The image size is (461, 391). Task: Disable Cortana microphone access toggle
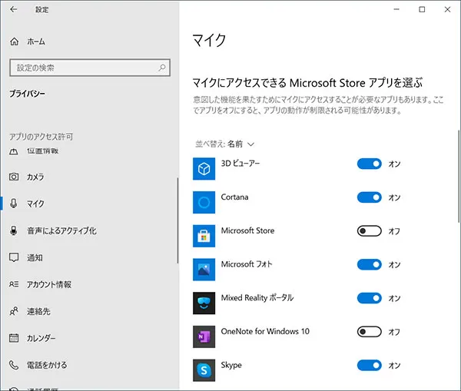click(x=370, y=197)
